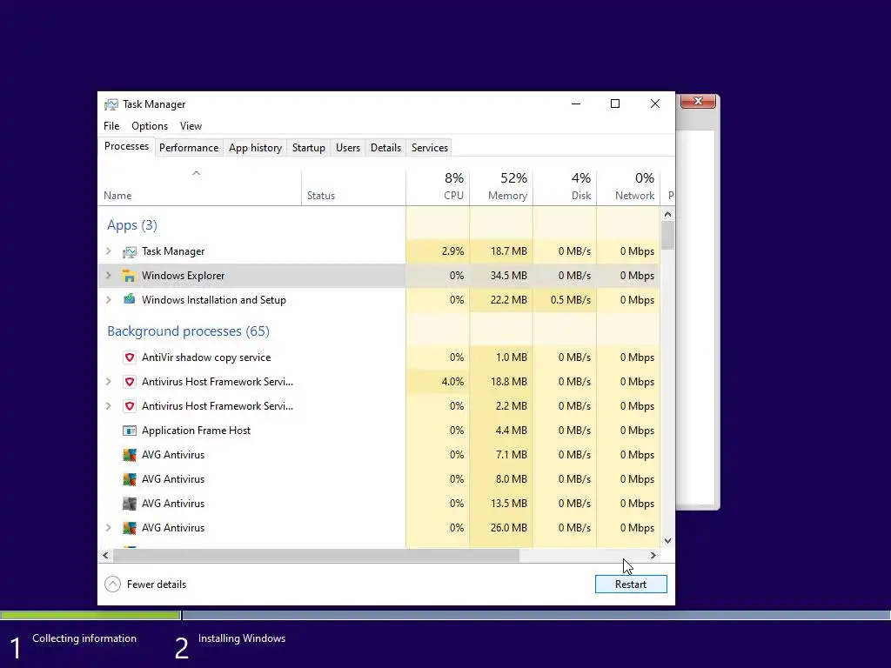Screen dimensions: 891x668
Task: Click the icon of the 13.5 MB AVG Antivirus
Action: 130,504
